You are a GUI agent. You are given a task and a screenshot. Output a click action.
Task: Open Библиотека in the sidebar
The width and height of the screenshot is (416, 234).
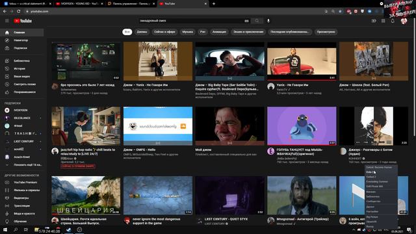pos(22,60)
